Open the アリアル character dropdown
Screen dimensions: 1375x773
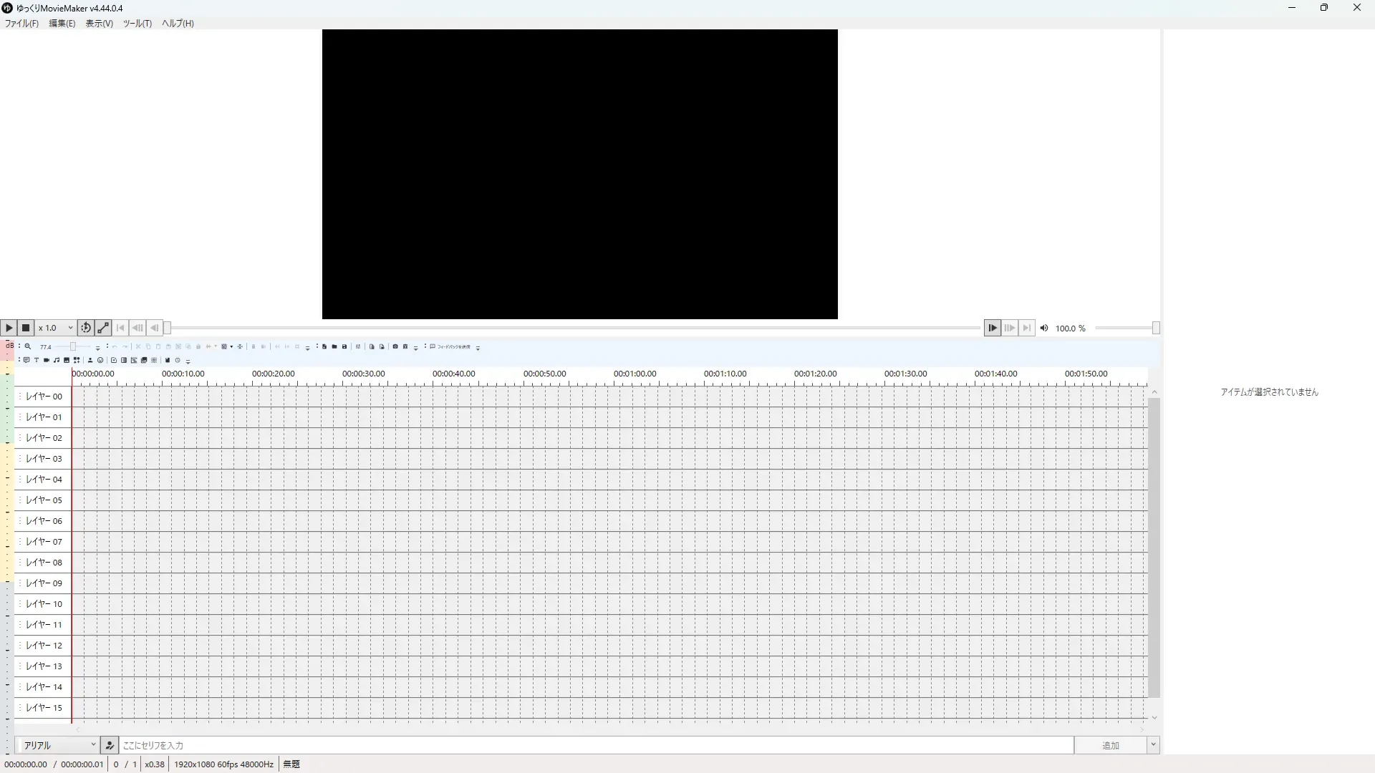click(x=59, y=745)
